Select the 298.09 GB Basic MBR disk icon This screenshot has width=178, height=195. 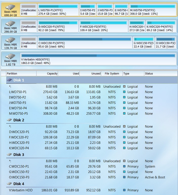pyautogui.click(x=10, y=24)
